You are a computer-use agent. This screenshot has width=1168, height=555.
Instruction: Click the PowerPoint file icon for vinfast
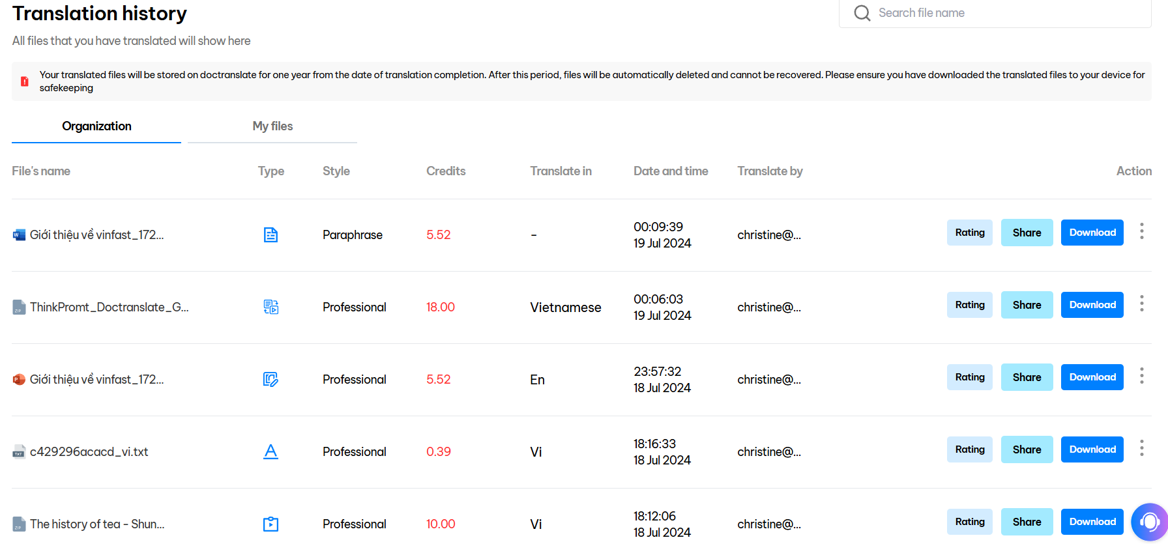click(19, 380)
